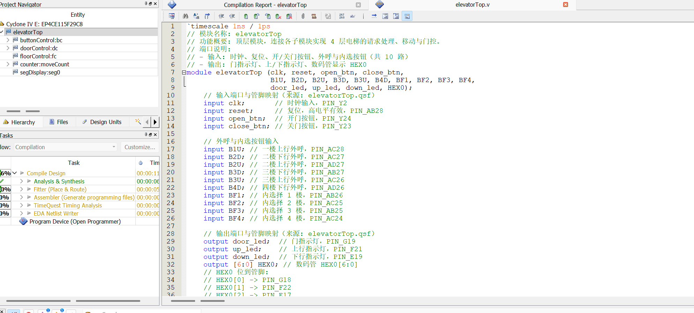The height and width of the screenshot is (313, 694).
Task: Close the elevatorTop.v tab
Action: pyautogui.click(x=566, y=5)
